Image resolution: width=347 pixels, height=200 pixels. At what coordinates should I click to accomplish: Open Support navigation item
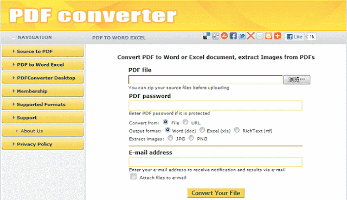(43, 117)
